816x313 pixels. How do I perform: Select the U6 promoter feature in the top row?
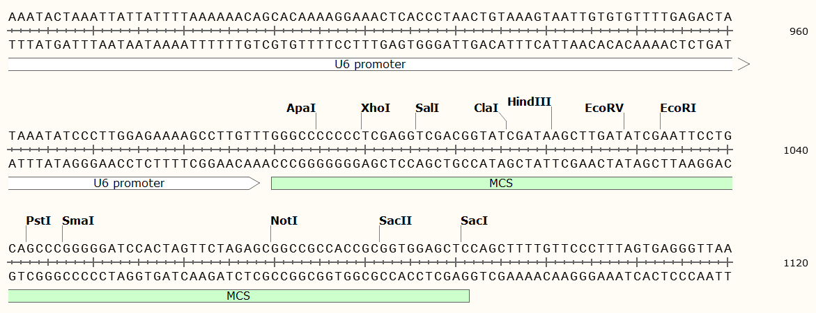click(x=370, y=65)
